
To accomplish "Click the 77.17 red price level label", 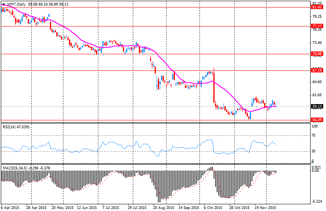I will coord(317,26).
